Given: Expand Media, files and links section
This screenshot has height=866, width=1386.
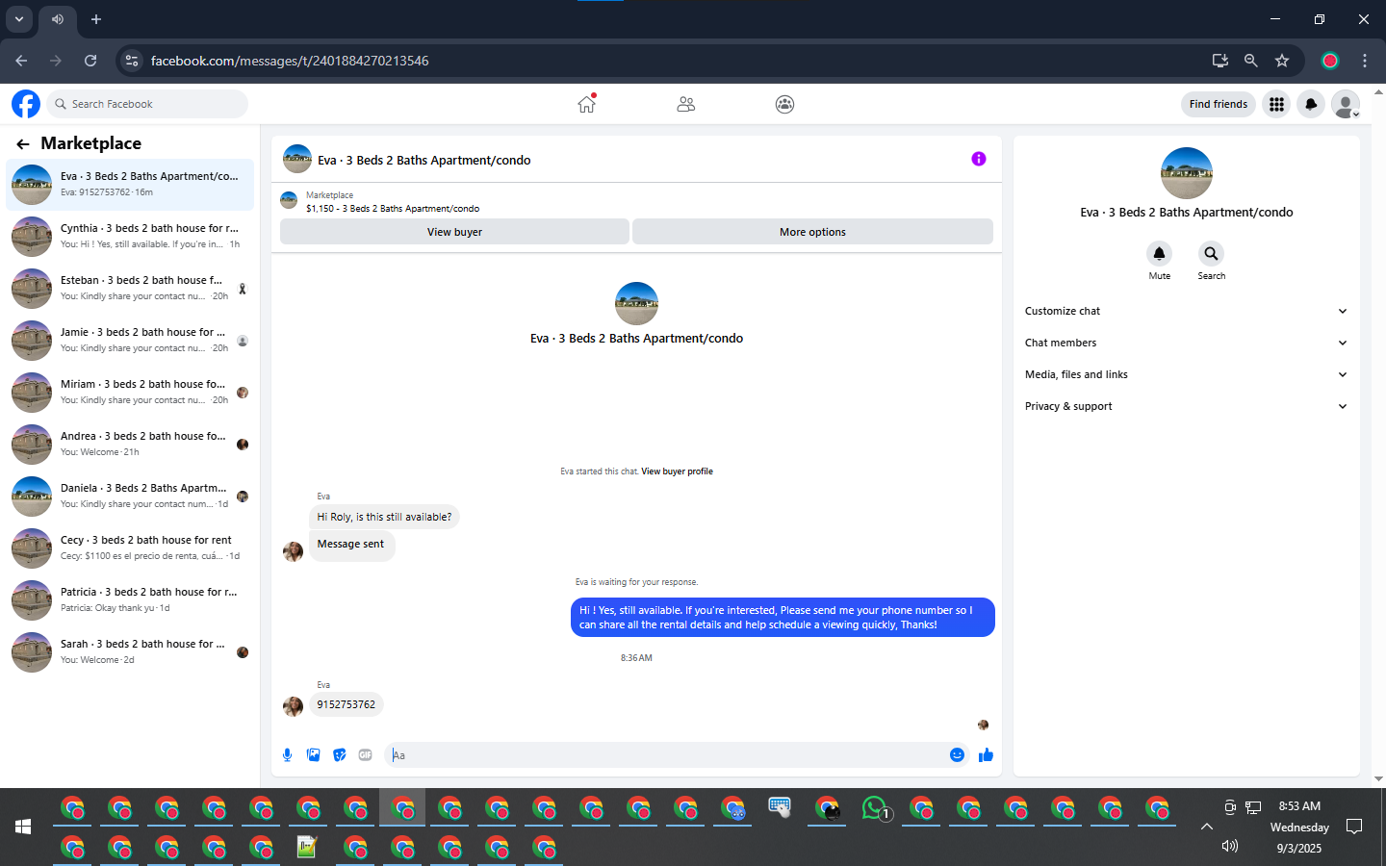Looking at the screenshot, I should [x=1186, y=374].
